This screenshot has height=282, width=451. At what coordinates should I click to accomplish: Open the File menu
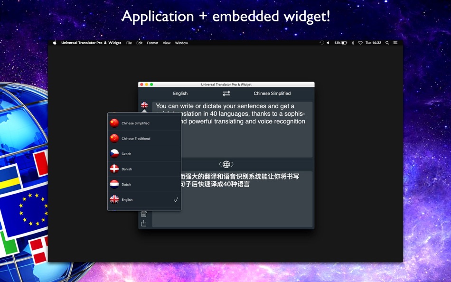point(129,43)
